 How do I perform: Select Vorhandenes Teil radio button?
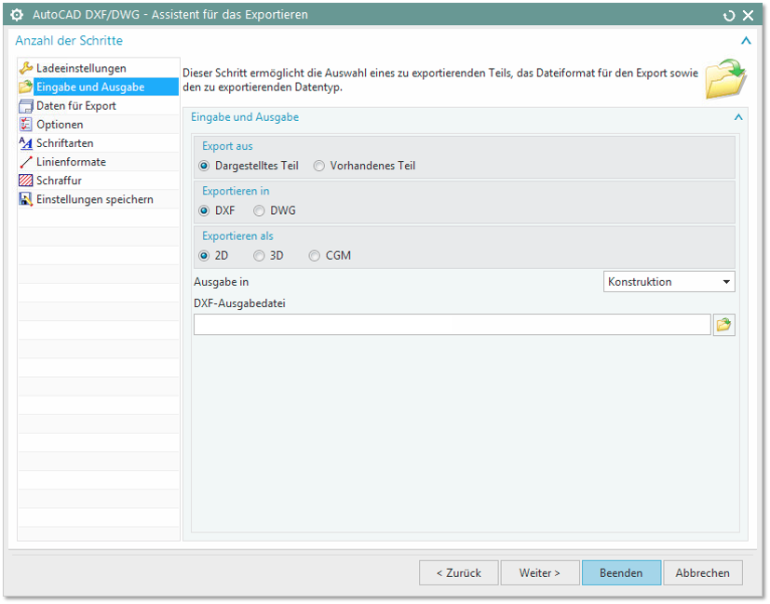coord(319,166)
